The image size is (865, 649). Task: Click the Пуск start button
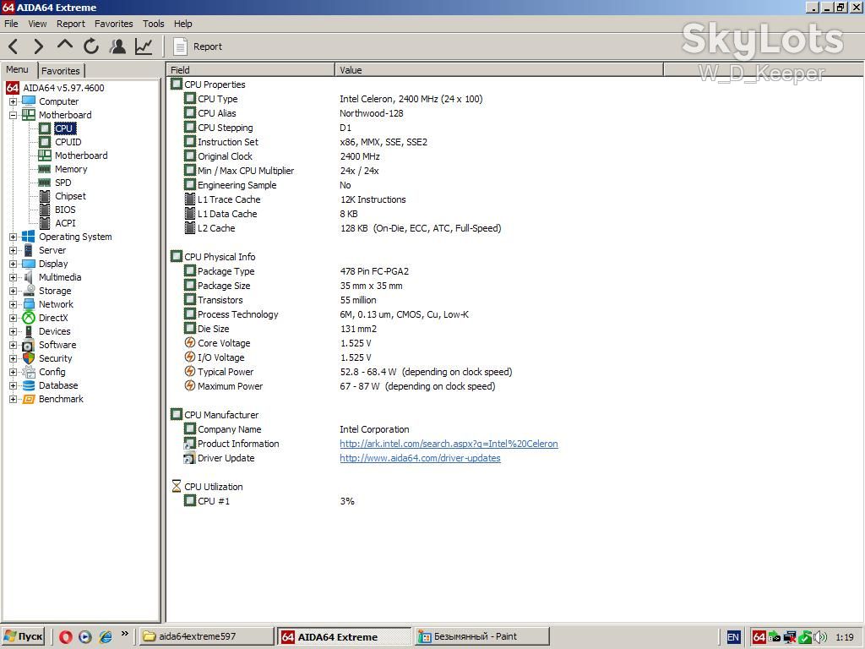(23, 637)
